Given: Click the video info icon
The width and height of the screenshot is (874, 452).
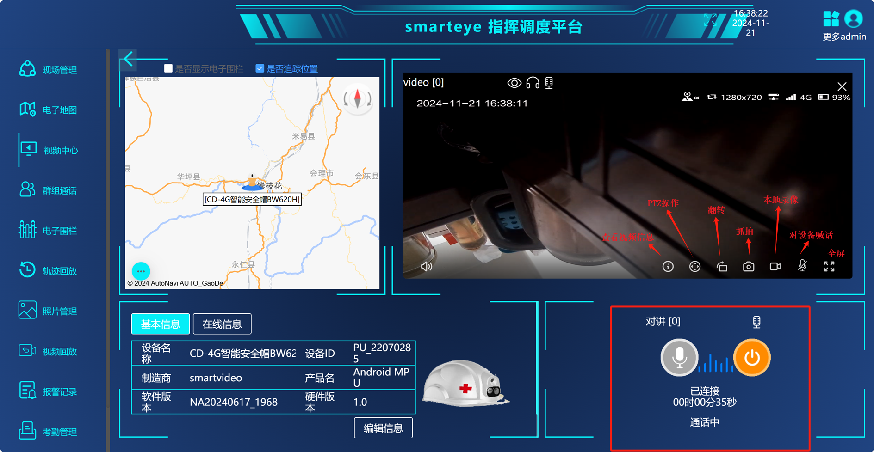Looking at the screenshot, I should (x=668, y=267).
